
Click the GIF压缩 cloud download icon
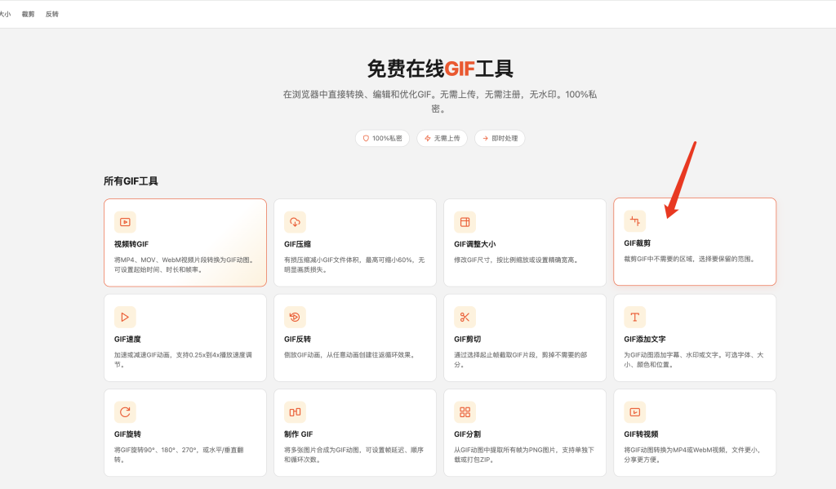[295, 222]
